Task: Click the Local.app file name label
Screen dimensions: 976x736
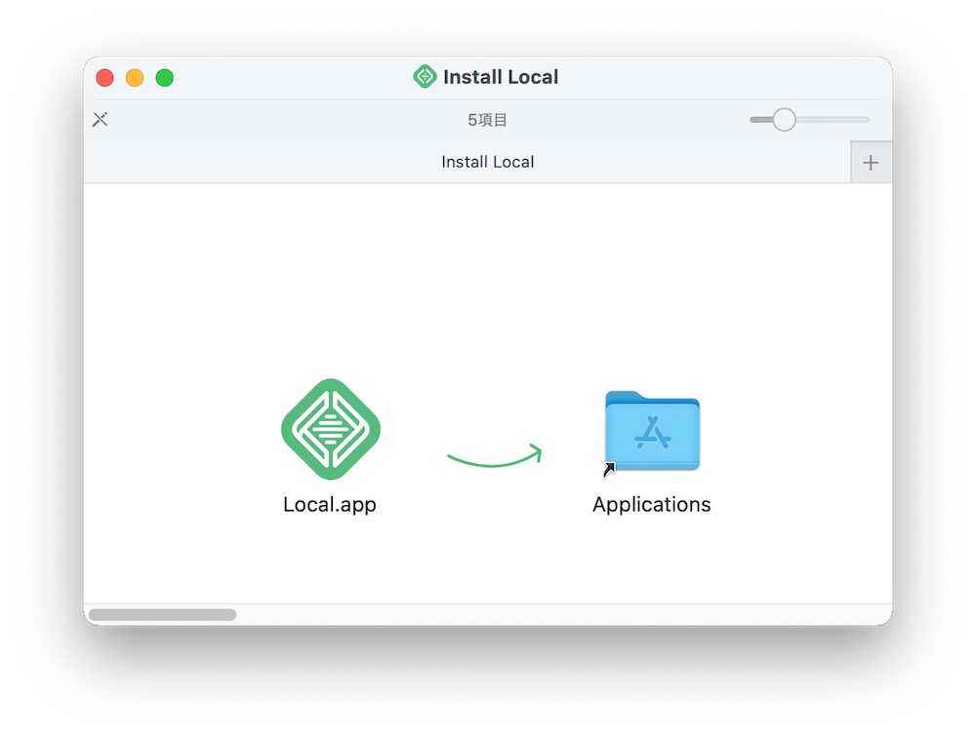Action: click(x=329, y=504)
